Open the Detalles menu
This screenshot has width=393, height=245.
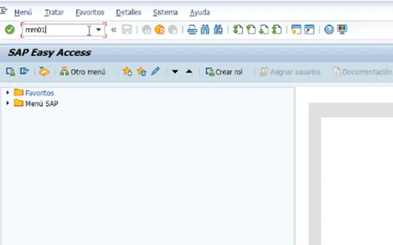pos(129,12)
